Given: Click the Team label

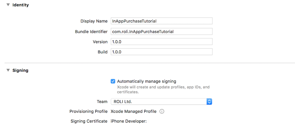Looking at the screenshot, I should pos(102,101).
